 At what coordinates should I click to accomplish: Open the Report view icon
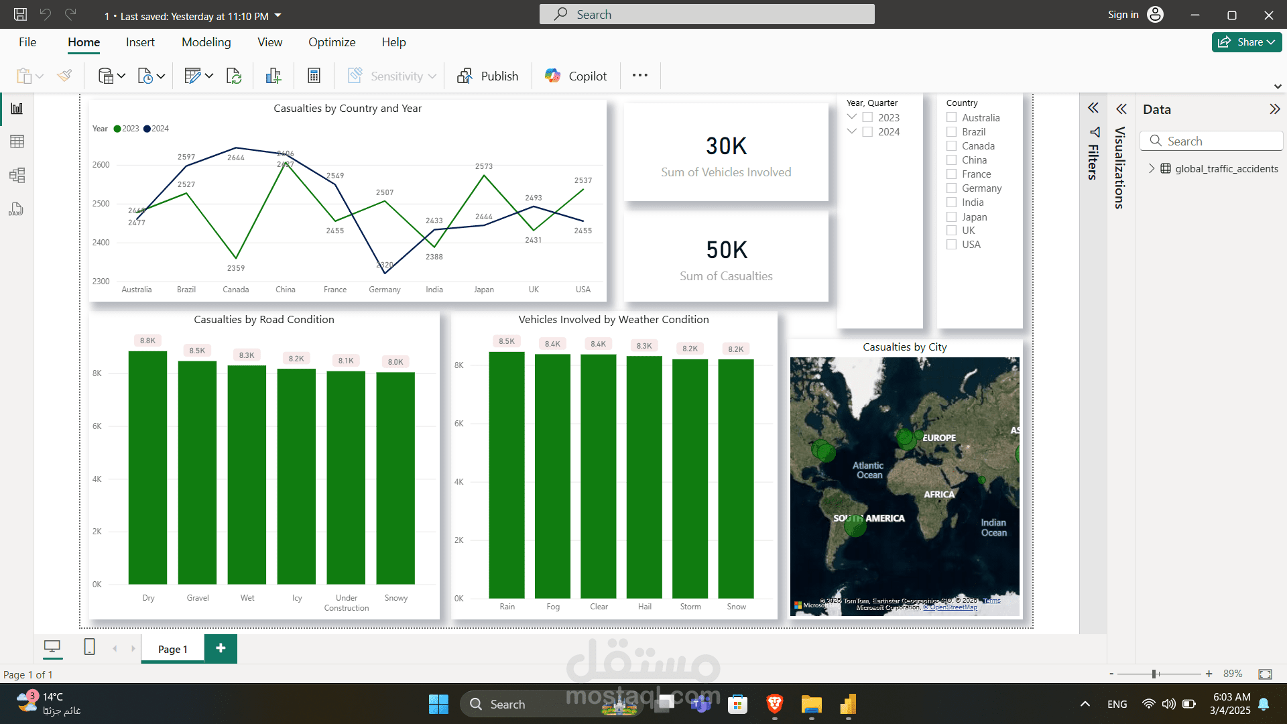(17, 109)
